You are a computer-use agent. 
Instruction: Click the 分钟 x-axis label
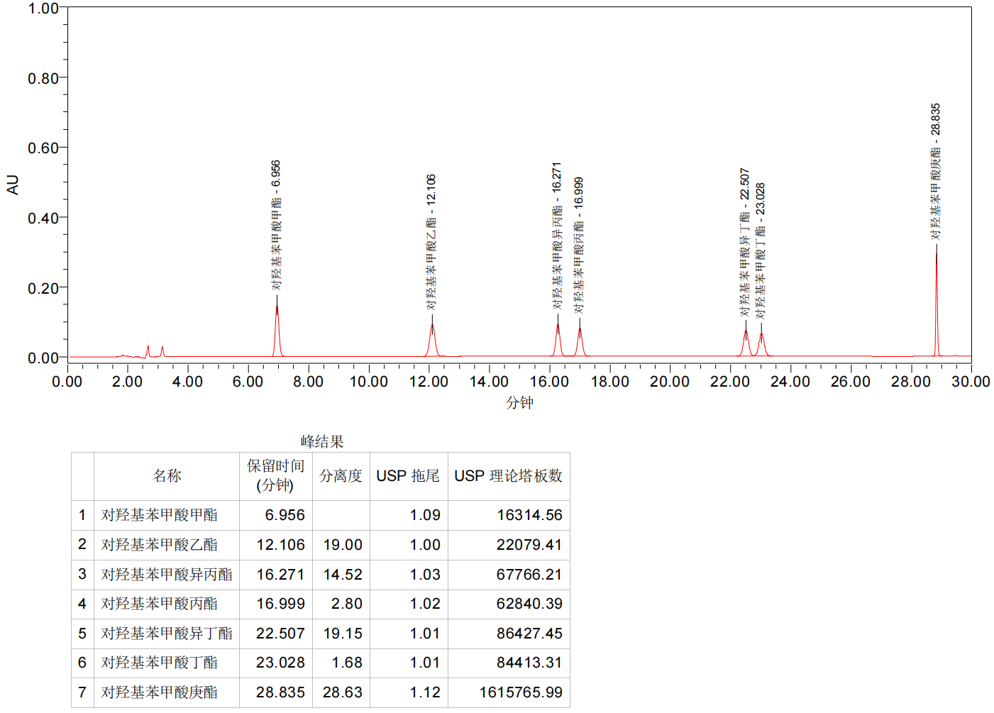(x=519, y=403)
